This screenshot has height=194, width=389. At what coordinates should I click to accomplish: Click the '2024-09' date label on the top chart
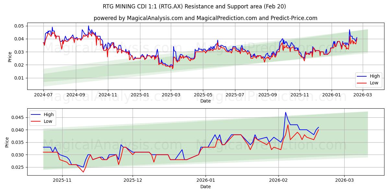coord(76,95)
